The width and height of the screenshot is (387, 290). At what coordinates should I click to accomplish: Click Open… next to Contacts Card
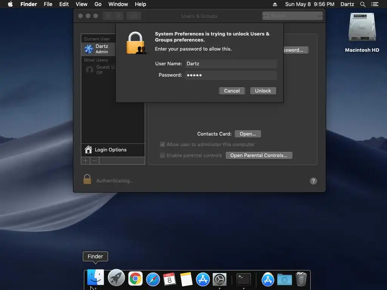click(x=248, y=134)
